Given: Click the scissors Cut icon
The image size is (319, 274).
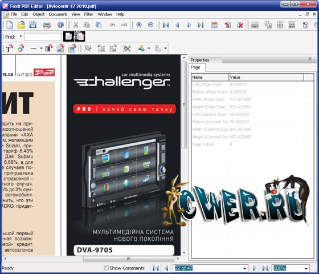Looking at the screenshot, I should pos(76,25).
